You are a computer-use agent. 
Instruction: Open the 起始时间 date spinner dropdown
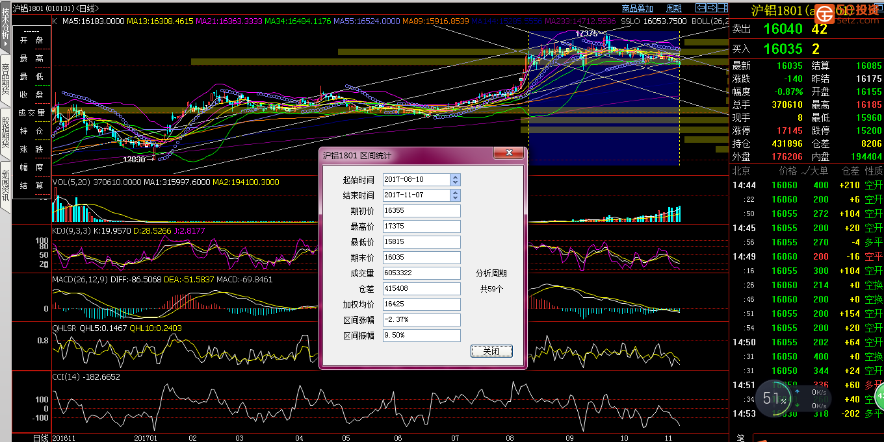[x=455, y=179]
